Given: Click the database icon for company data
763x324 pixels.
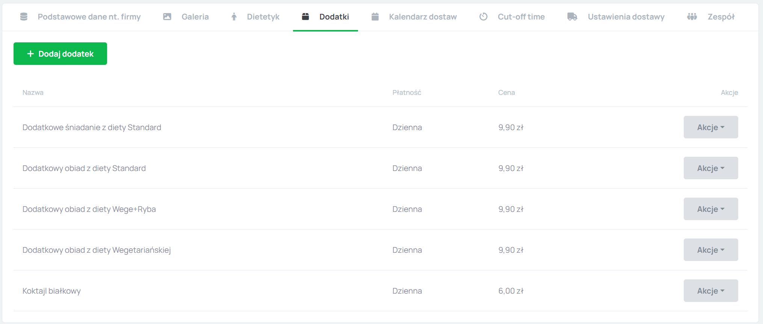Looking at the screenshot, I should pyautogui.click(x=24, y=16).
